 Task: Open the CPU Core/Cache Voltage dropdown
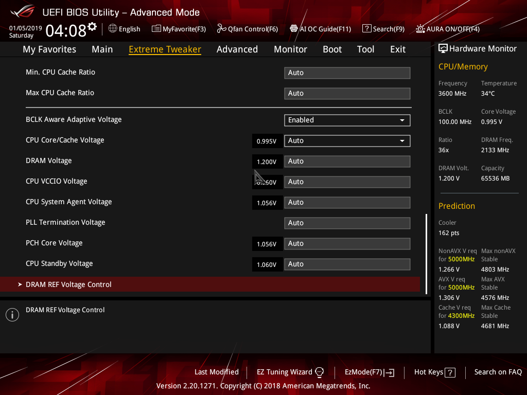coord(347,140)
